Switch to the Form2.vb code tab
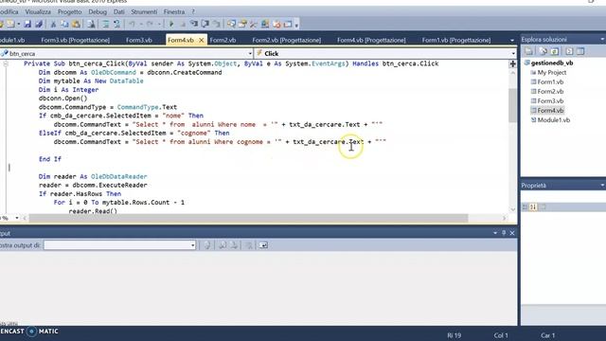This screenshot has height=341, width=606. pyautogui.click(x=223, y=40)
